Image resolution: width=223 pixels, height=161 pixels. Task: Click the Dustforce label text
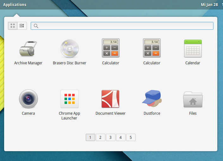pos(152,113)
